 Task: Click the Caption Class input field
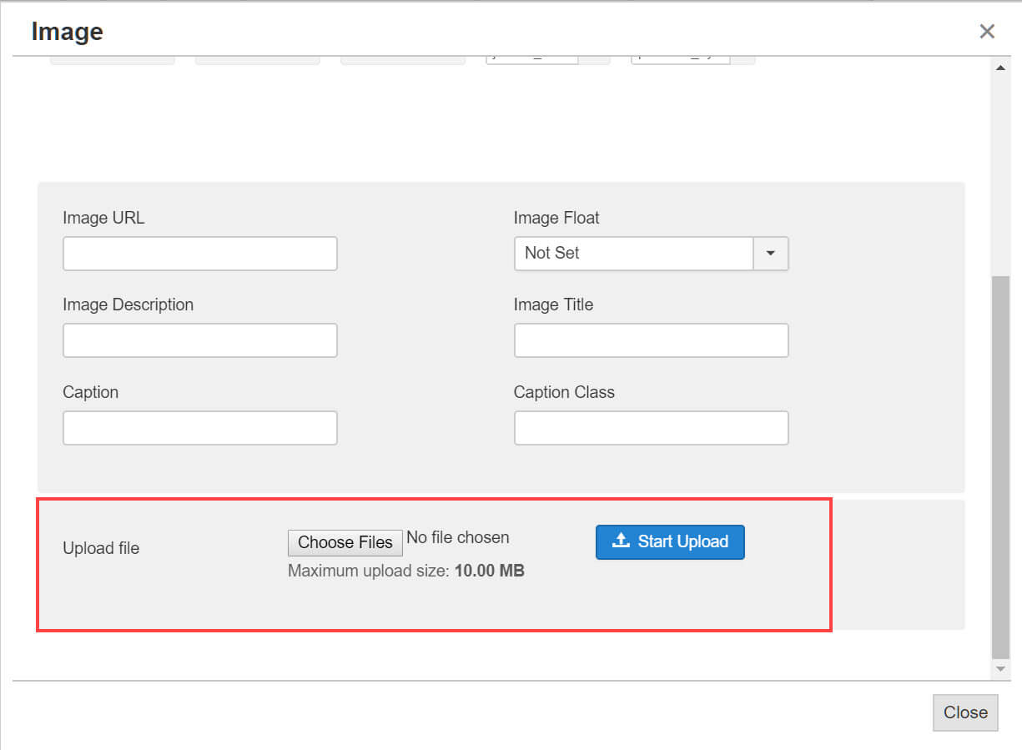tap(651, 428)
